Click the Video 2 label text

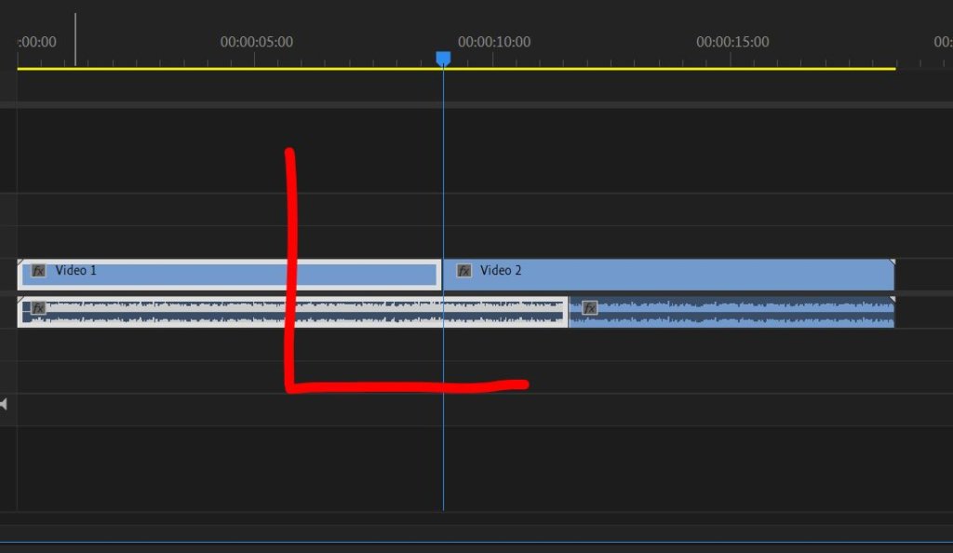click(501, 270)
